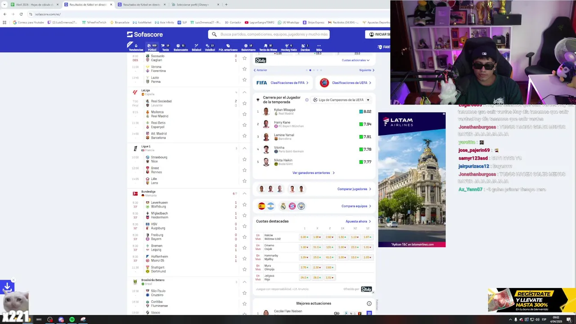Open the Sofascore logo home link
Image resolution: width=576 pixels, height=324 pixels.
click(x=144, y=34)
